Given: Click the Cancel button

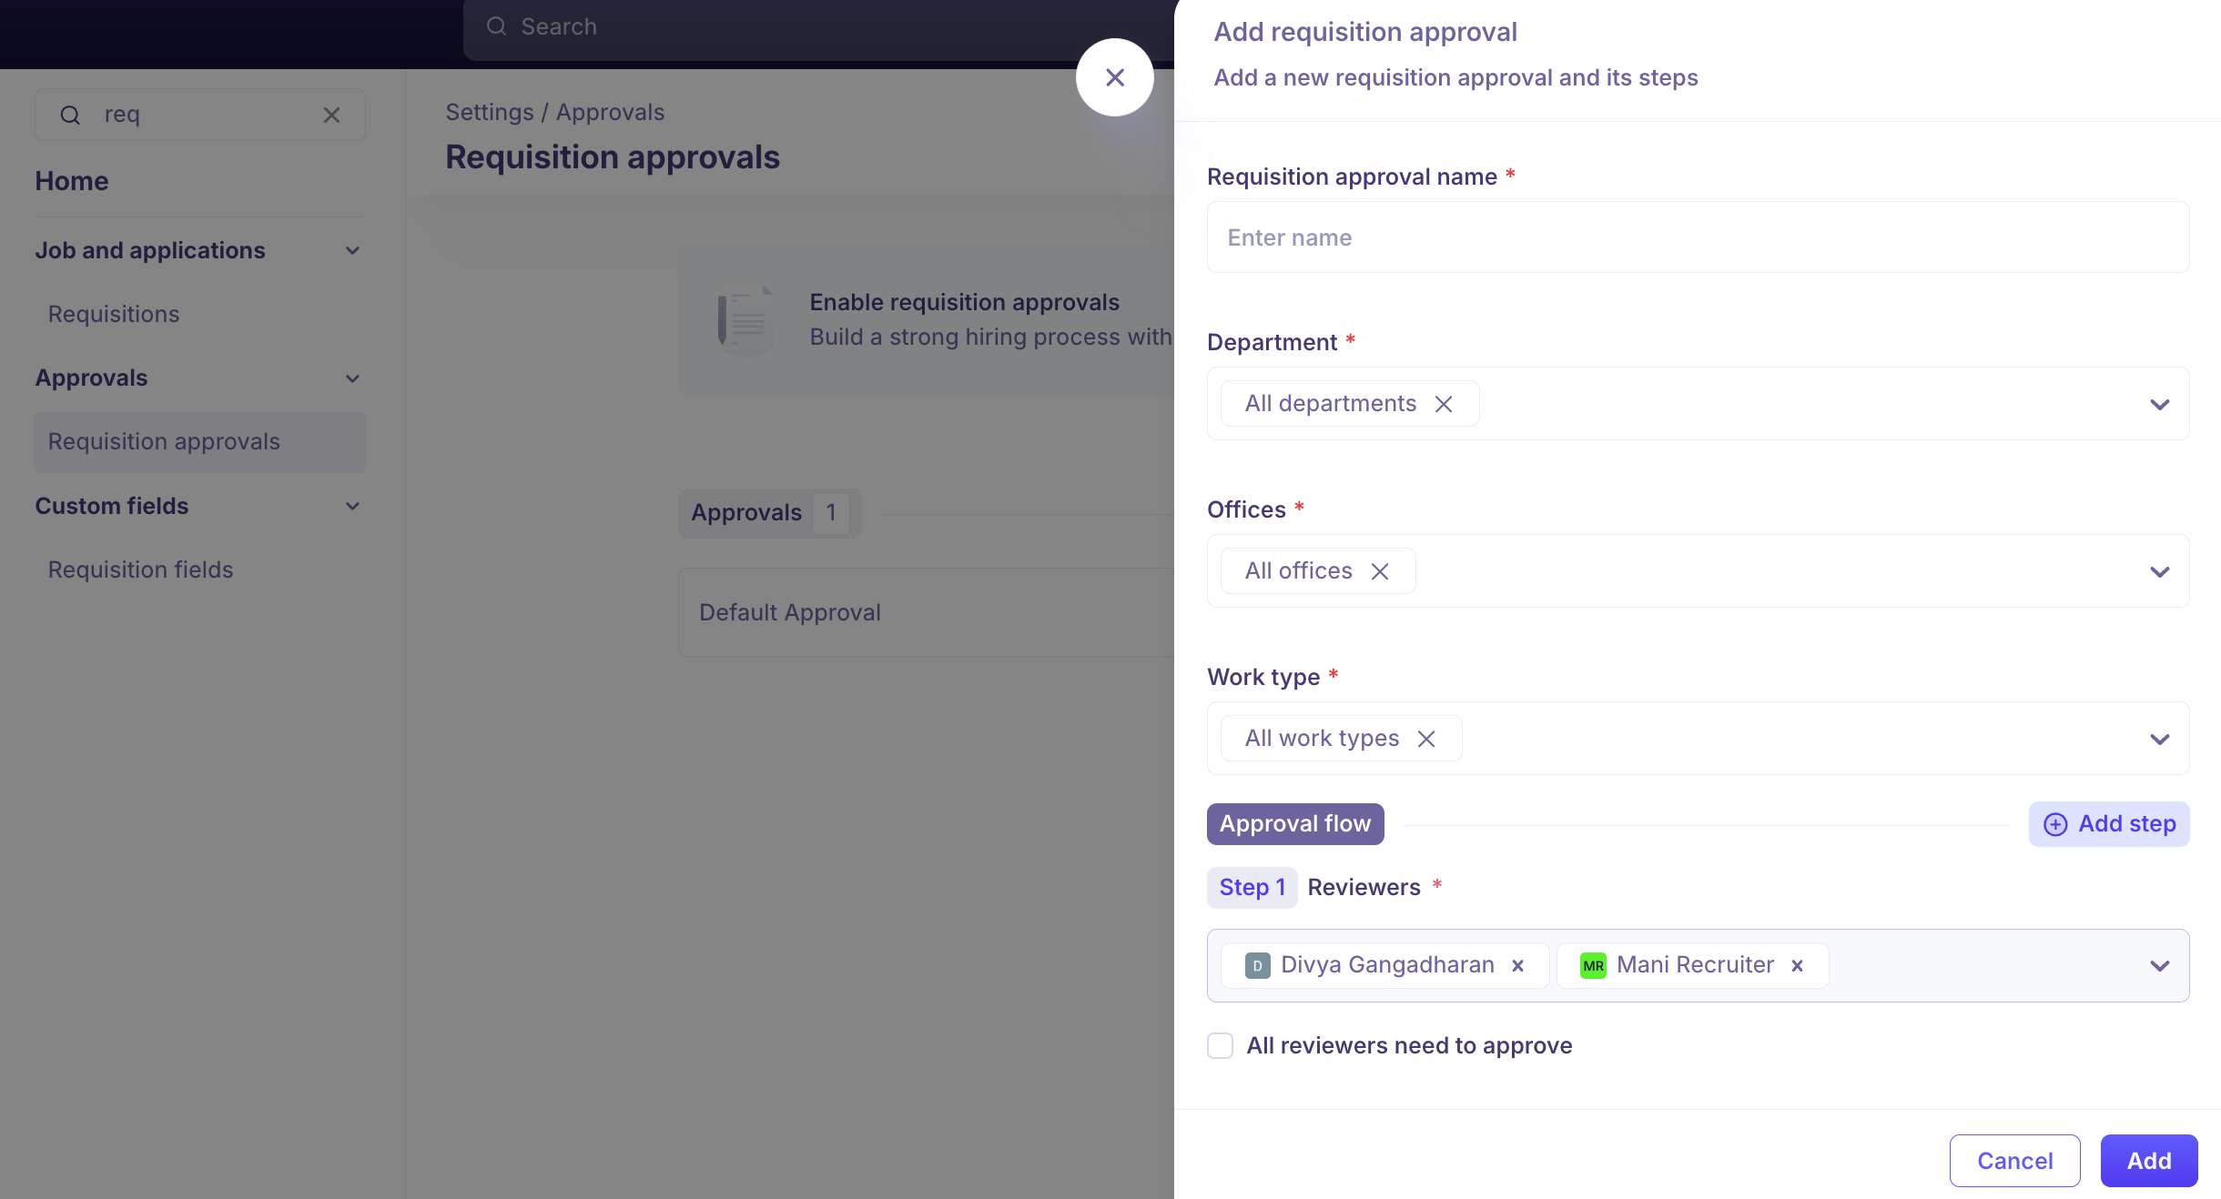Looking at the screenshot, I should coord(2014,1161).
